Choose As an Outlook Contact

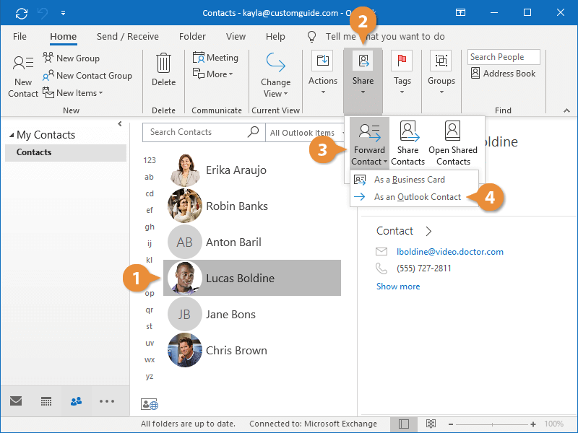(x=414, y=197)
